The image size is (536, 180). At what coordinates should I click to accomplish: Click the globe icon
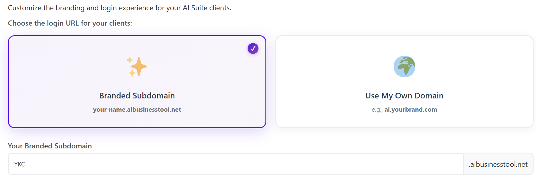coord(404,67)
